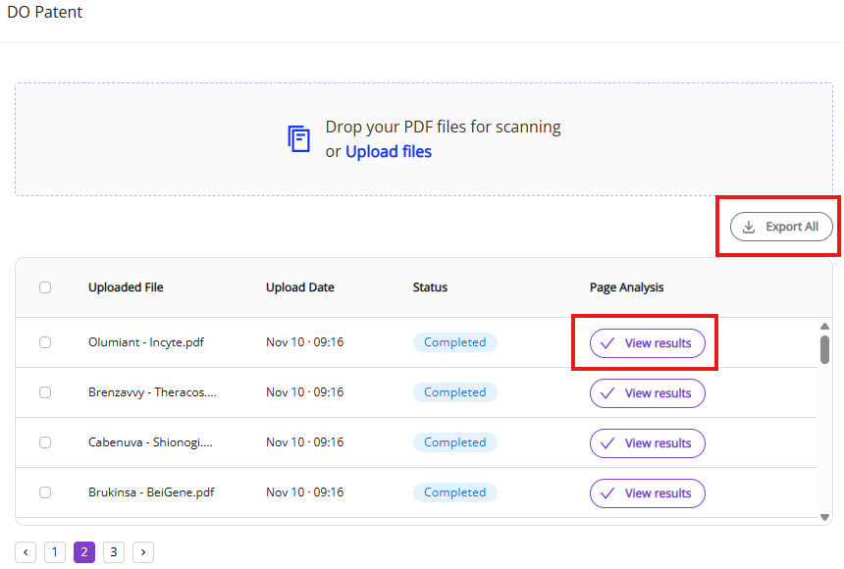The width and height of the screenshot is (844, 569).
Task: Click the Upload files link
Action: point(388,151)
